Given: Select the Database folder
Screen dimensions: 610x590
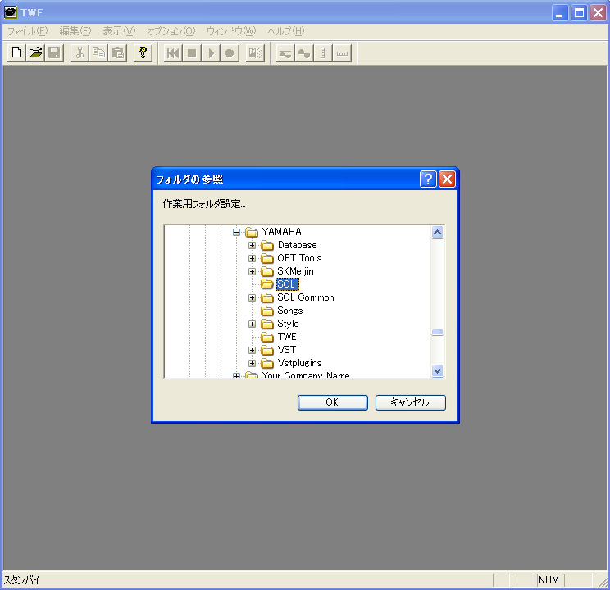Looking at the screenshot, I should point(298,245).
